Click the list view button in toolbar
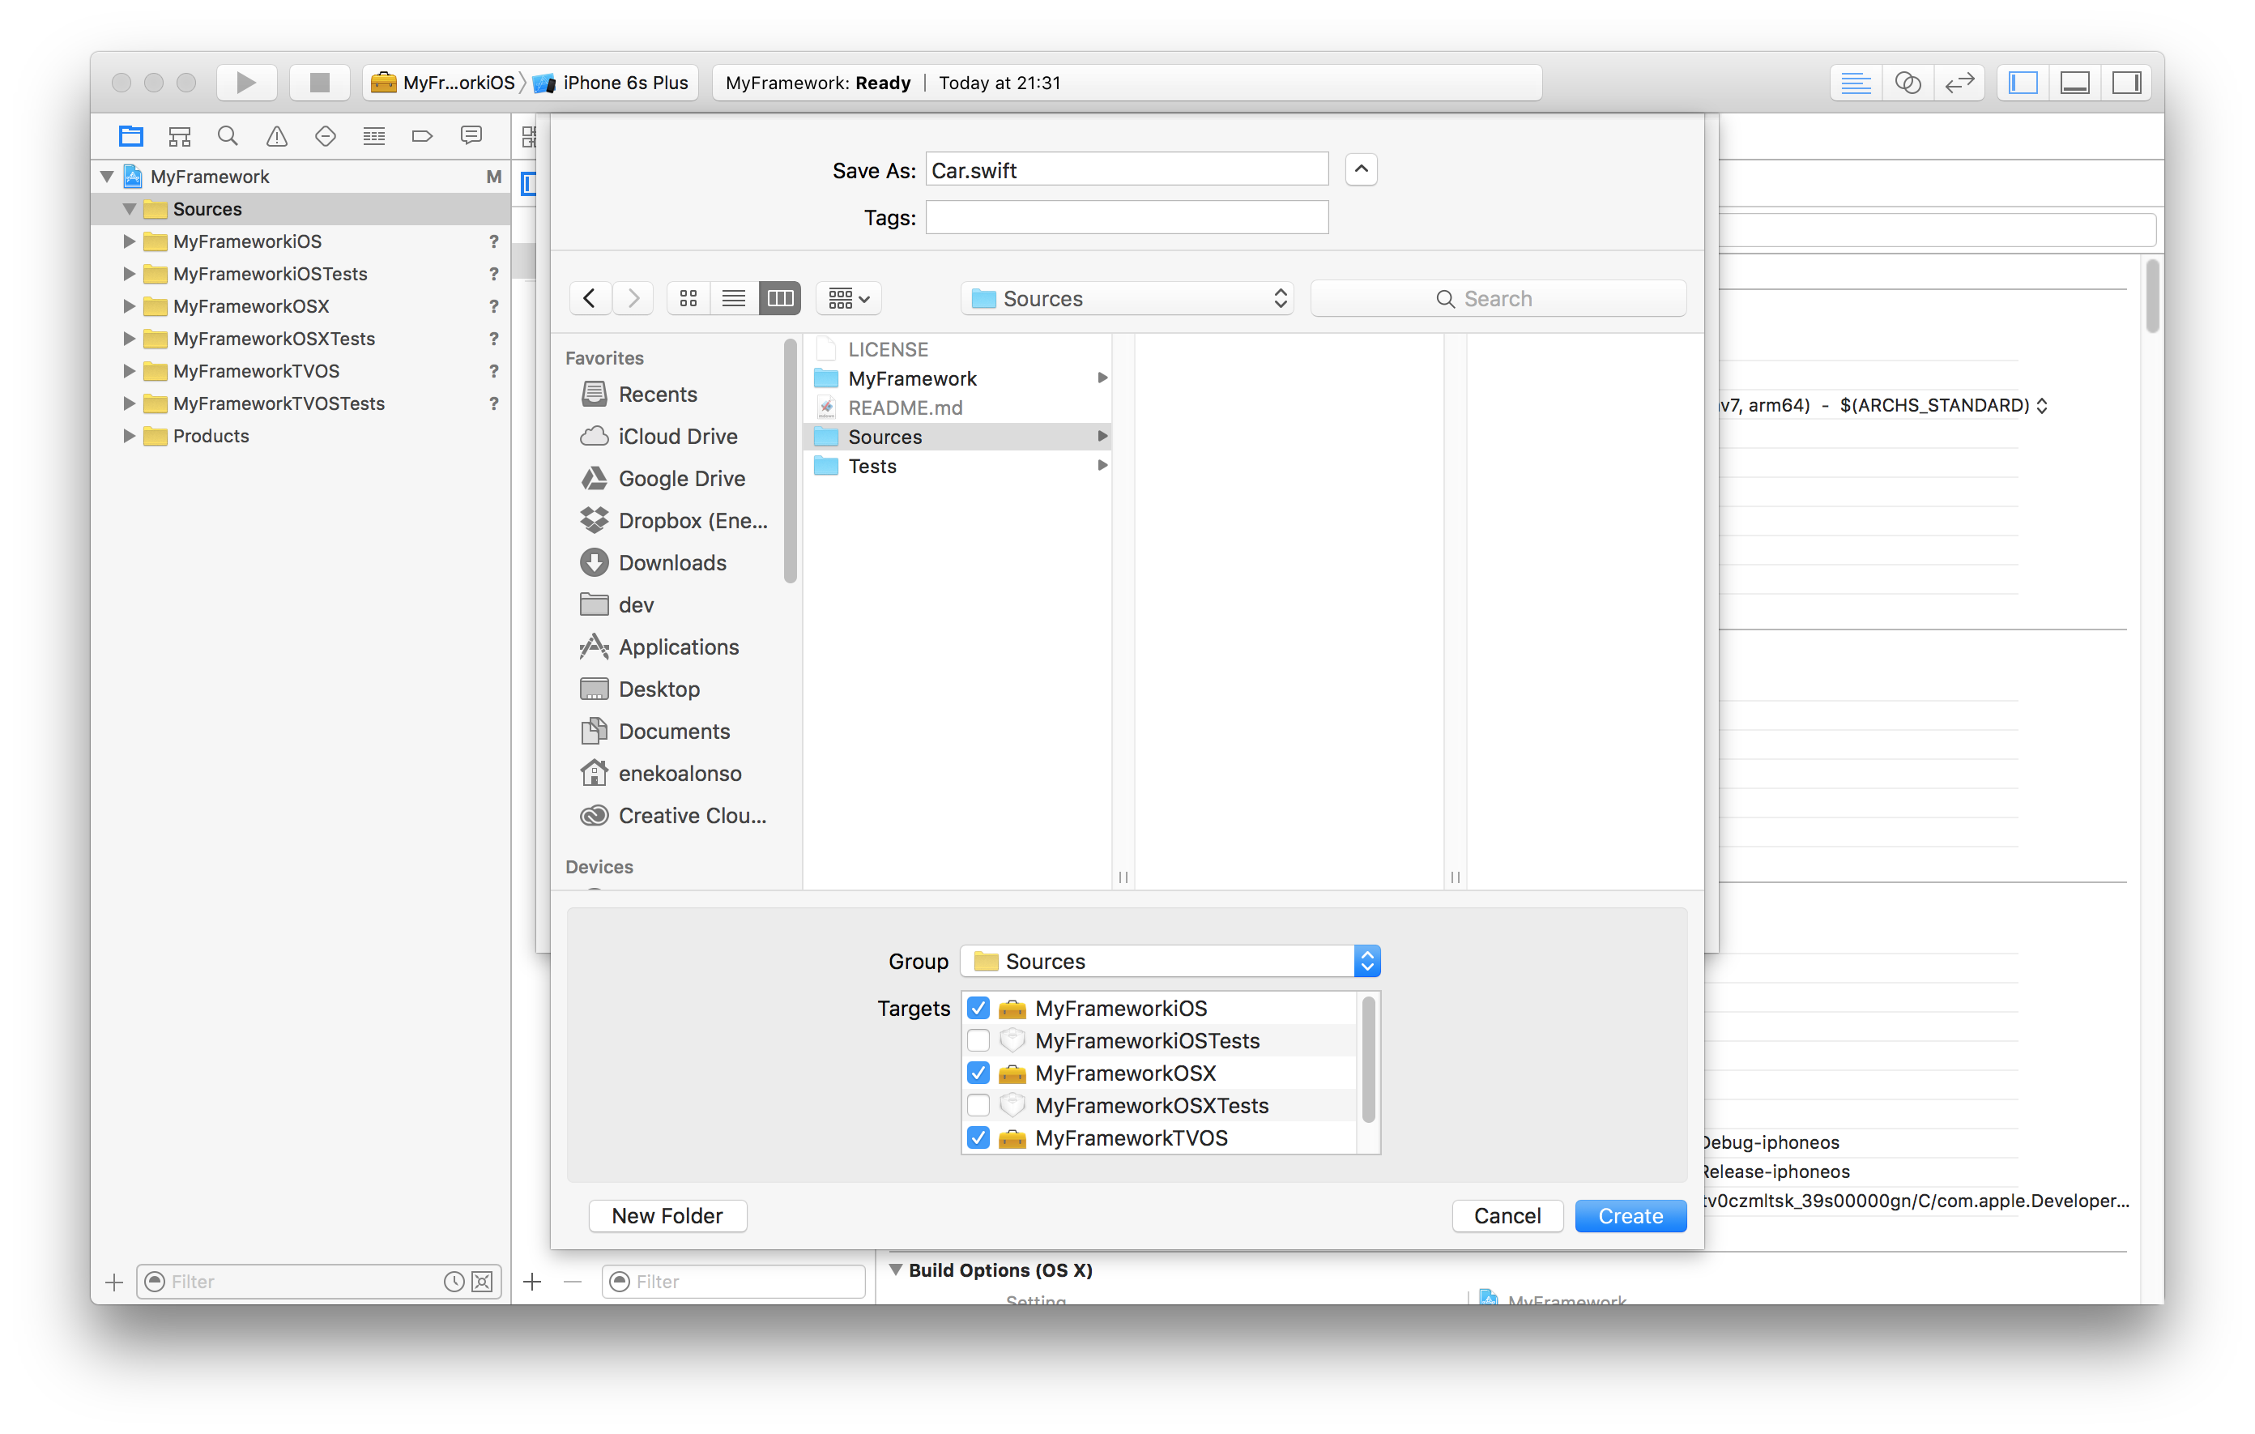2255x1434 pixels. click(x=735, y=297)
